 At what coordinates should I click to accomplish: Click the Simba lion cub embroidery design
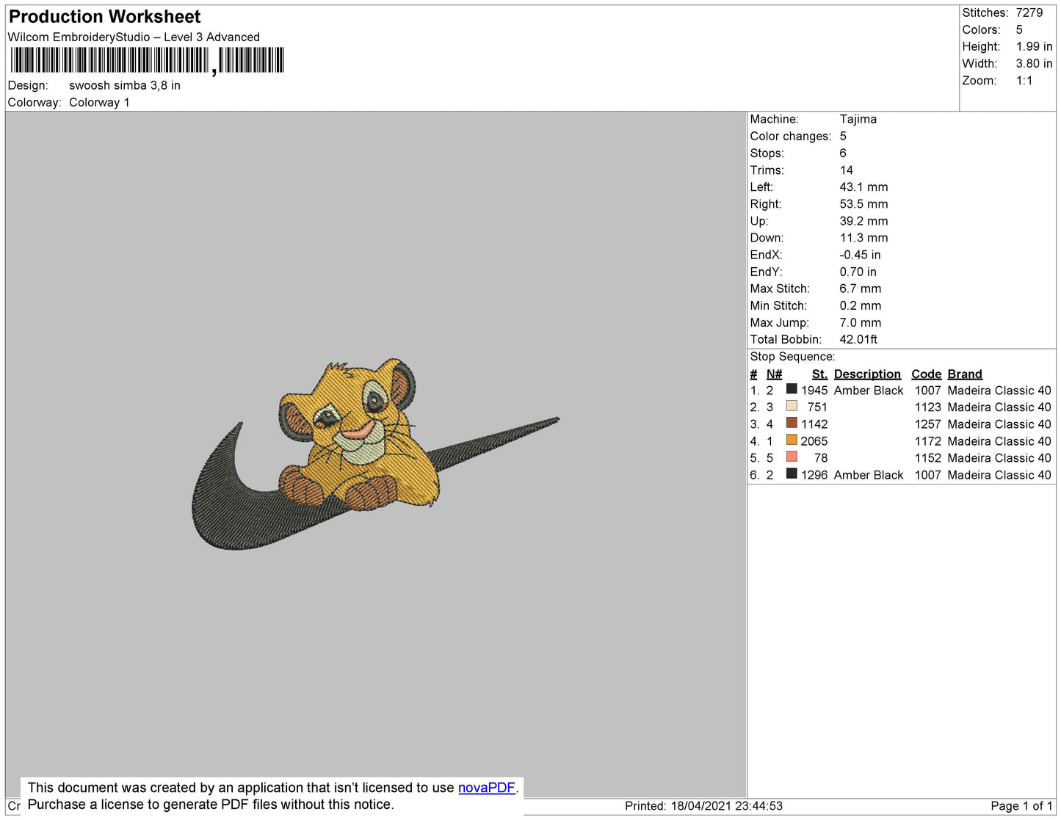360,433
